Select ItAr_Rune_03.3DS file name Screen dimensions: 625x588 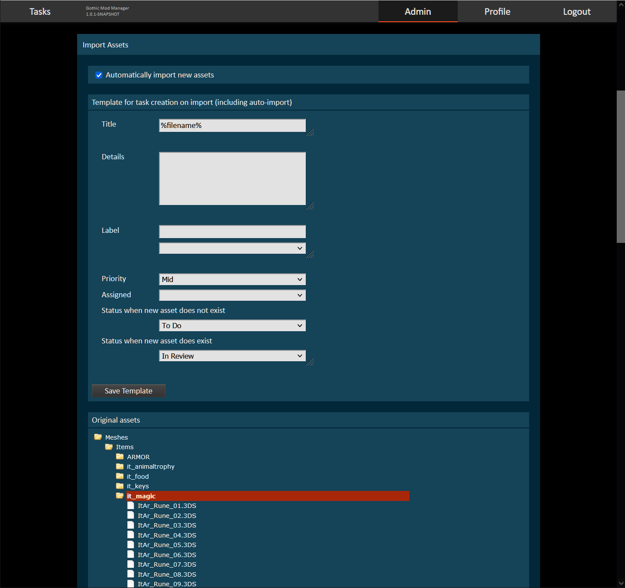pos(167,525)
